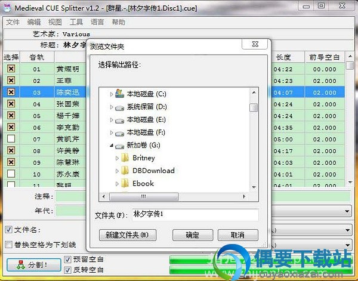The height and width of the screenshot is (281, 358).
Task: Toggle track 04 selection checkbox
Action: 11,104
